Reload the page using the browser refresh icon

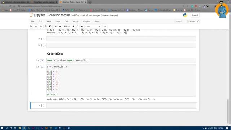[x=10, y=6]
